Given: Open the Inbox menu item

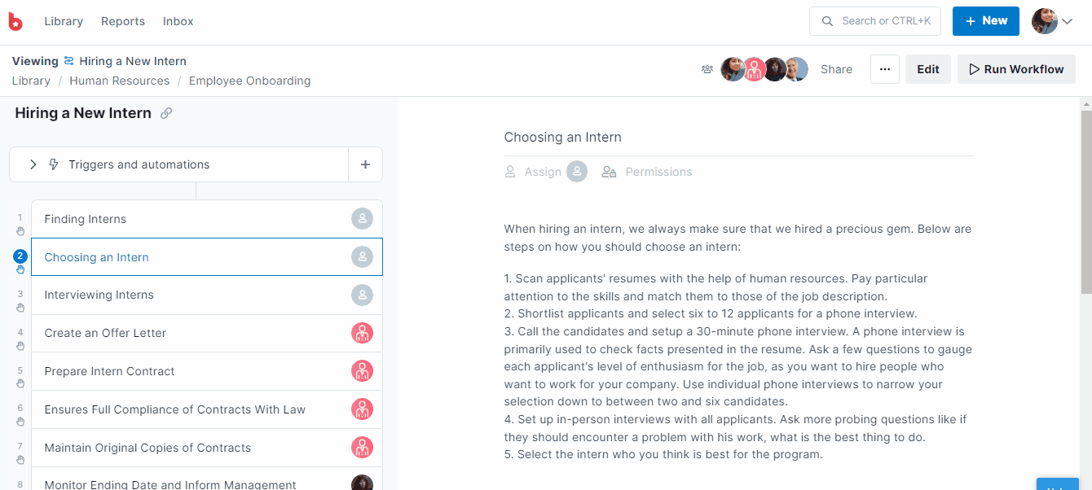Looking at the screenshot, I should [178, 21].
